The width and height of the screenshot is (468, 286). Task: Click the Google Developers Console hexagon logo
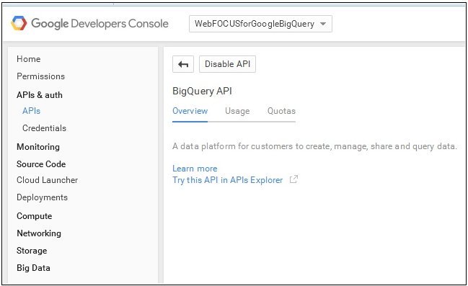pos(19,23)
